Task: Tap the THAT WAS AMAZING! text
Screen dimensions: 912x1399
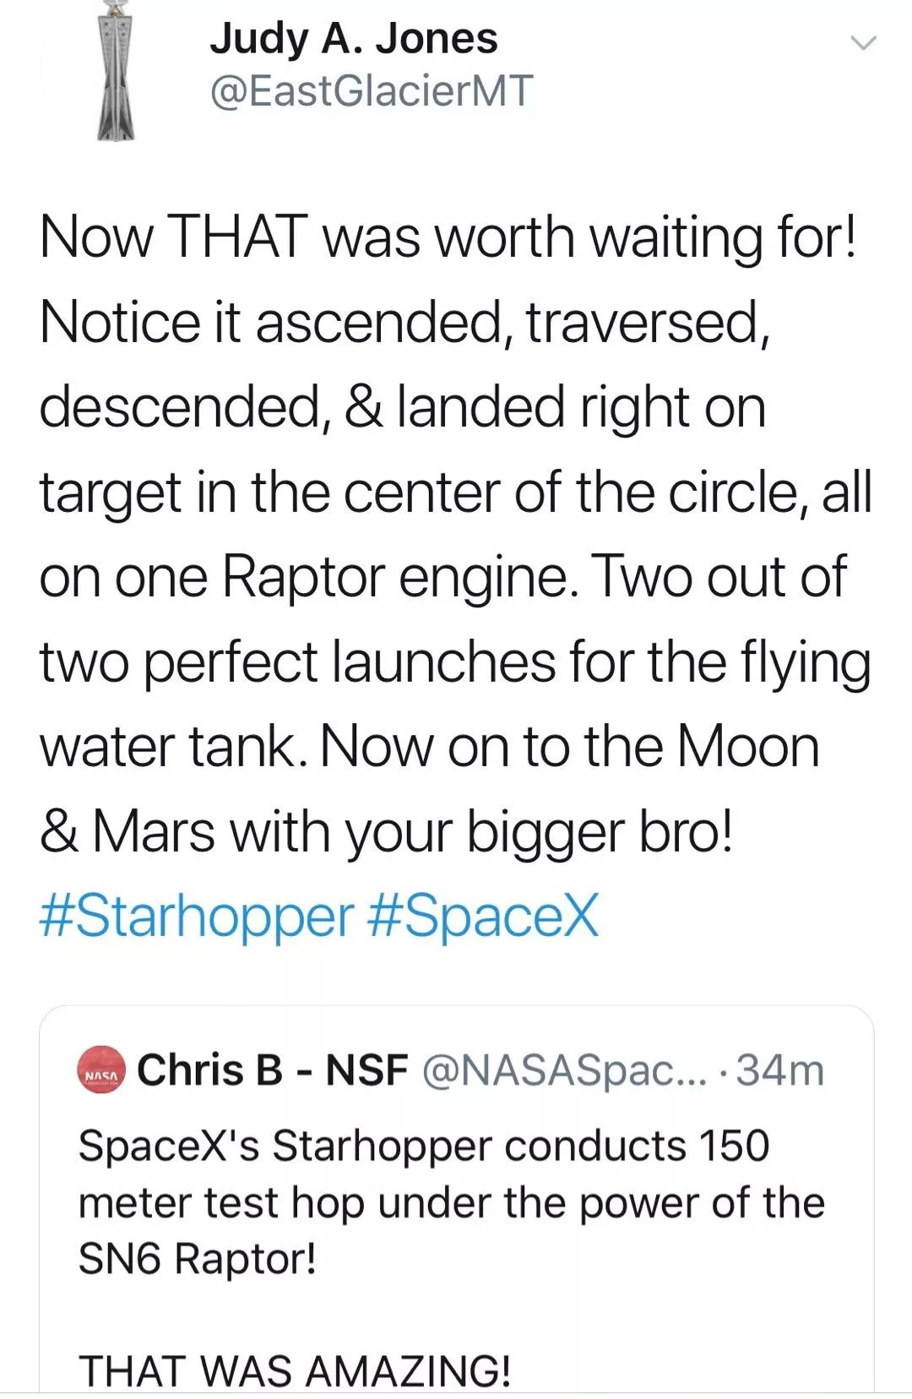Action: tap(294, 1370)
